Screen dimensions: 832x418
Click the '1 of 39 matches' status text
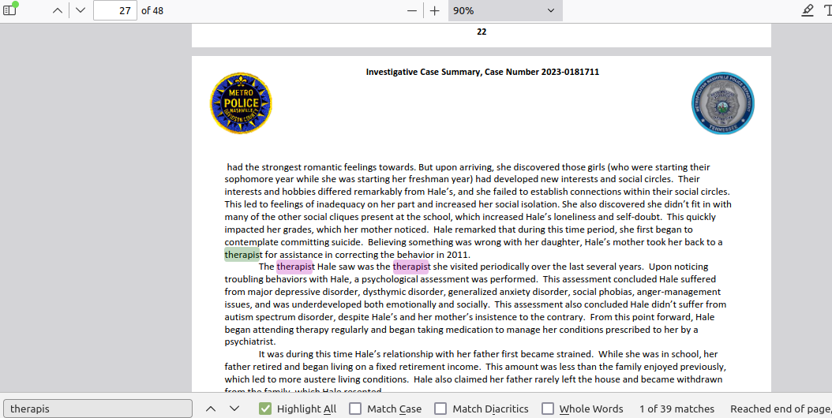(676, 409)
